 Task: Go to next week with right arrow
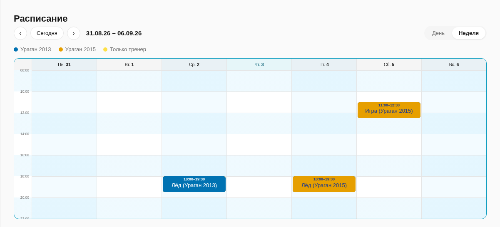[x=74, y=33]
